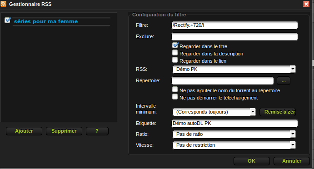Open the Vitesse dropdown 'Pas de restriction'
The width and height of the screenshot is (314, 169).
pos(234,145)
